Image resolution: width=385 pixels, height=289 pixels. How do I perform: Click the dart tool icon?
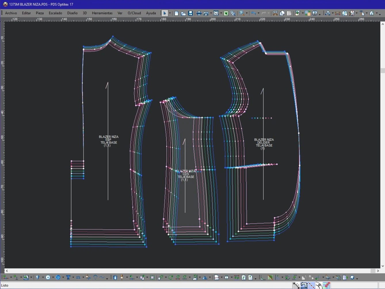(x=38, y=277)
